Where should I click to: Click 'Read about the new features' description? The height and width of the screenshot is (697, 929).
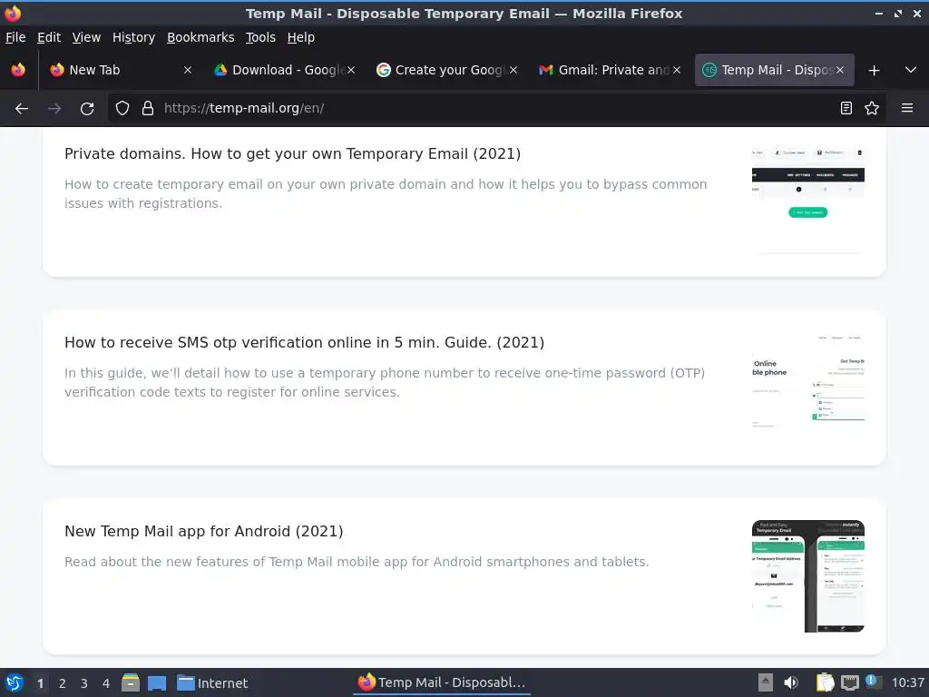point(357,562)
